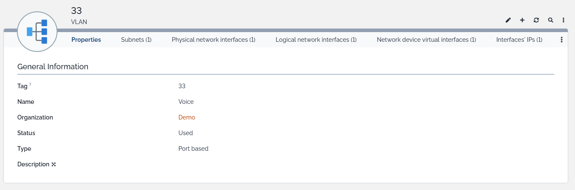Open search with the magnifier icon

tap(550, 20)
